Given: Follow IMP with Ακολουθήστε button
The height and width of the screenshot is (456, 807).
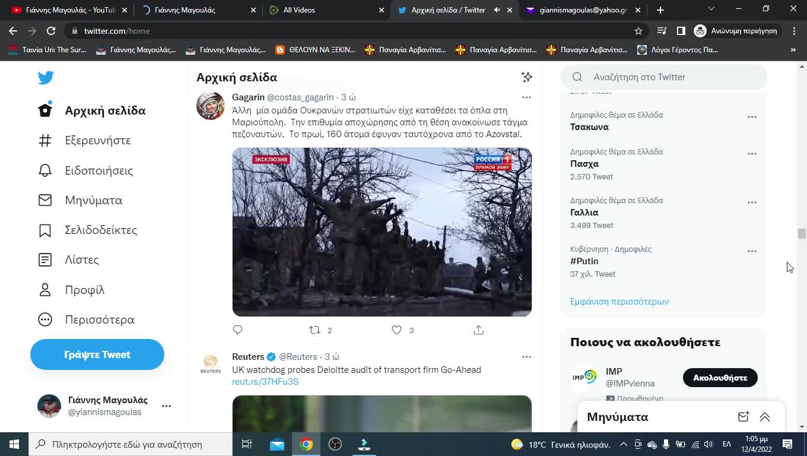Looking at the screenshot, I should (x=720, y=378).
